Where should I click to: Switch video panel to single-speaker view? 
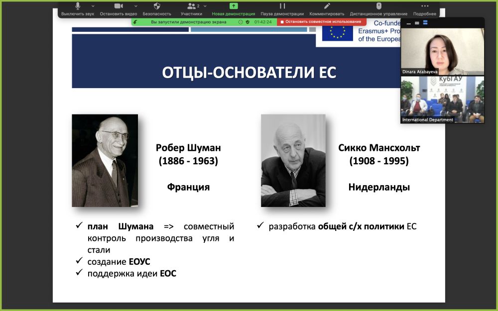click(417, 23)
